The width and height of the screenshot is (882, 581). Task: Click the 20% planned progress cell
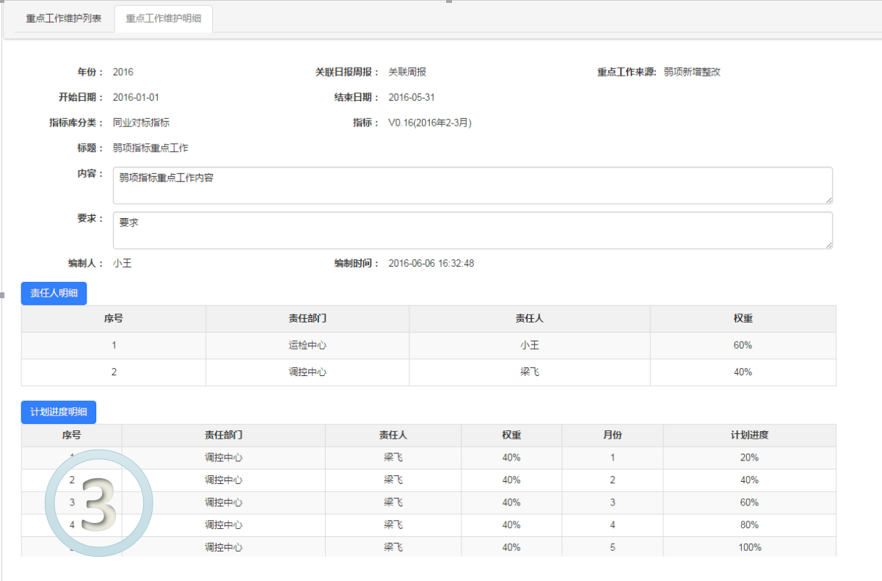point(749,458)
